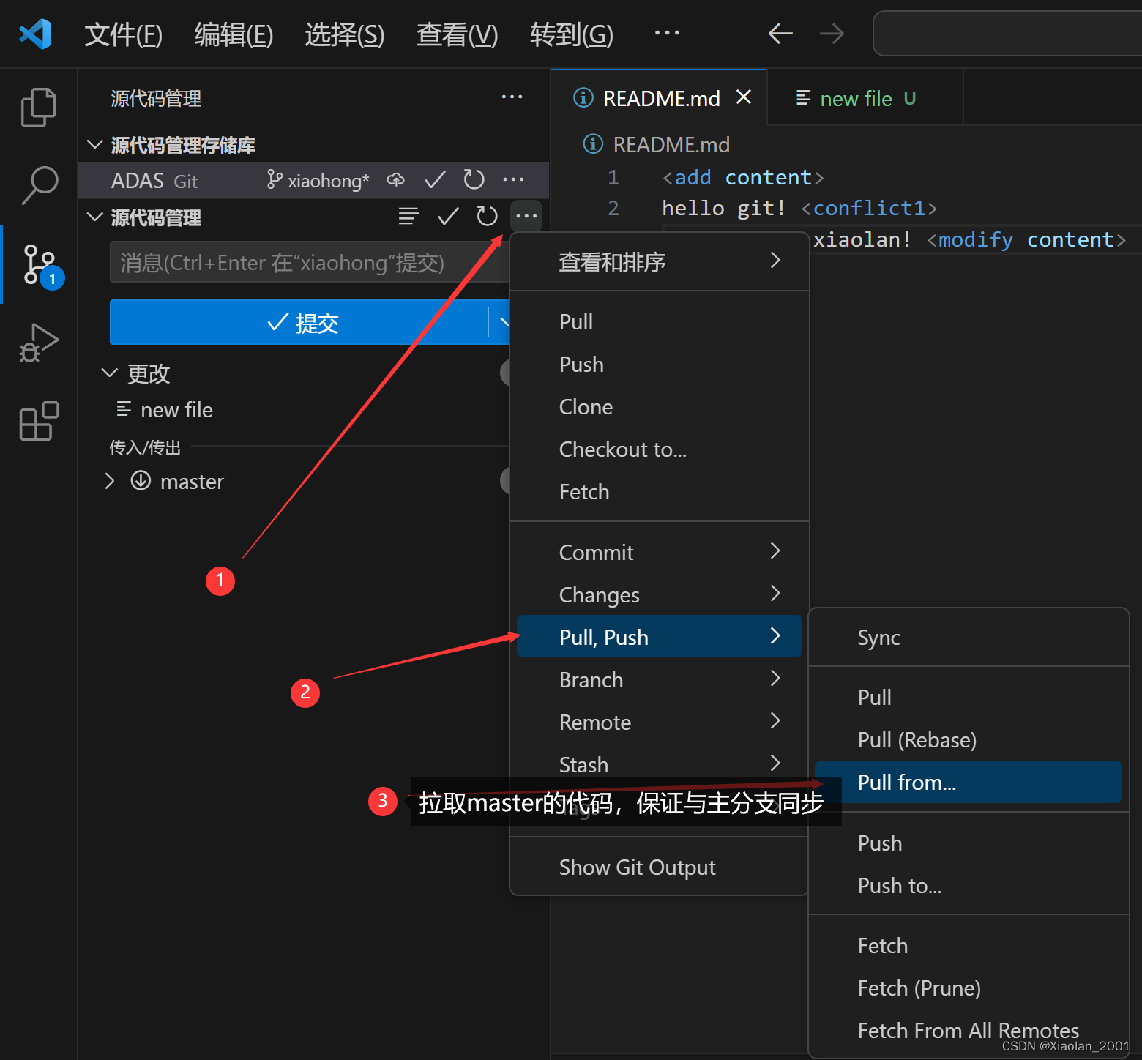This screenshot has width=1142, height=1060.
Task: Click the xiaohong* branch indicator
Action: click(318, 181)
